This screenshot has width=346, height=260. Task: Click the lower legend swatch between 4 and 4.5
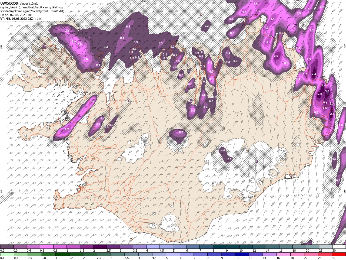[145, 254]
